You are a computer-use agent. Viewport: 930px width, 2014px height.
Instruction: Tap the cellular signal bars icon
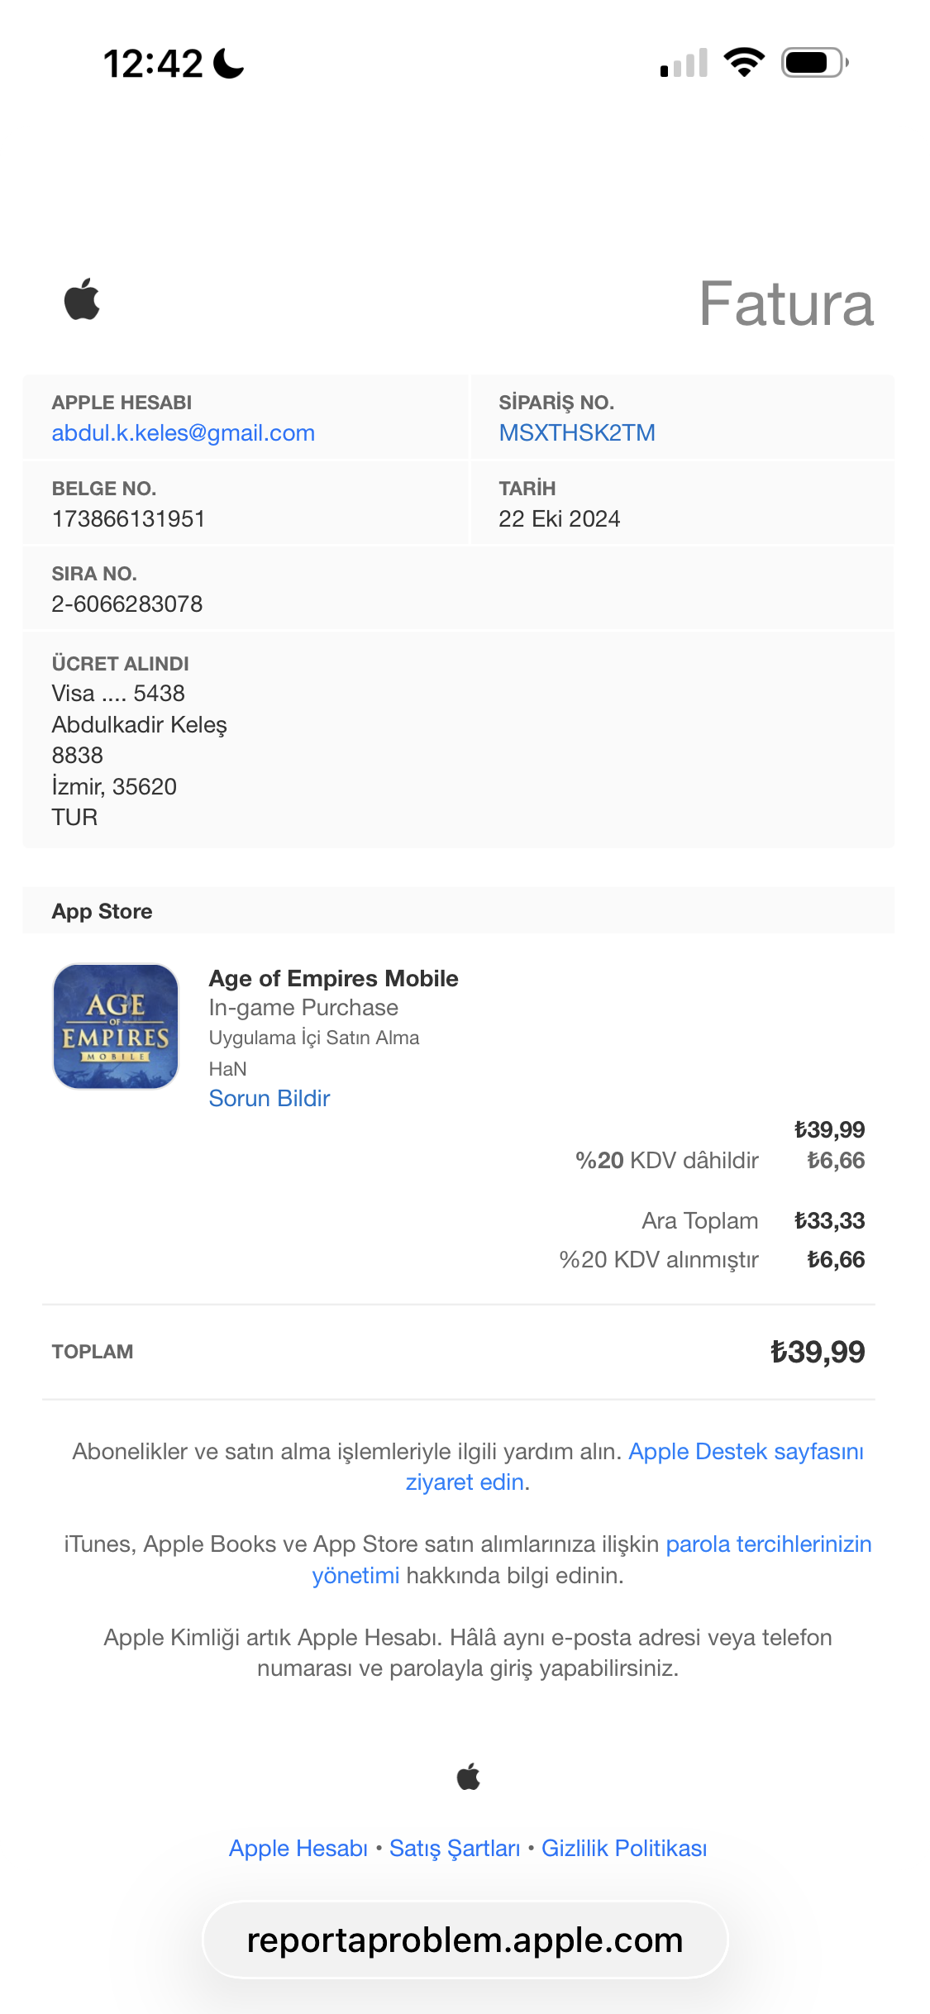pyautogui.click(x=684, y=63)
